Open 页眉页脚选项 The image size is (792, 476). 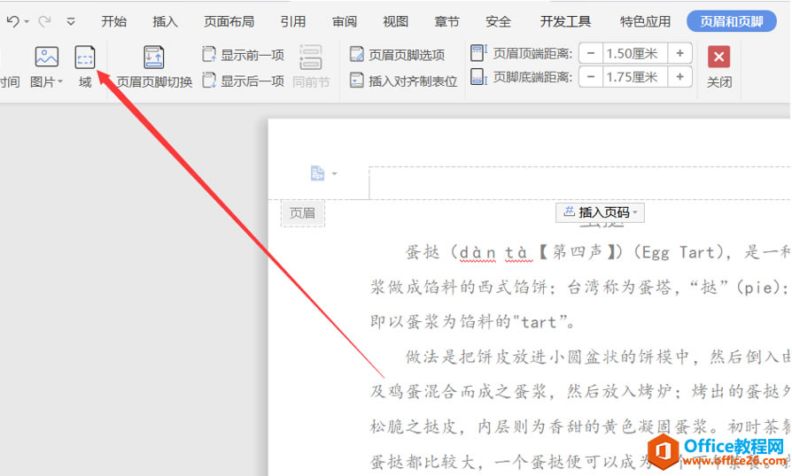pyautogui.click(x=398, y=55)
